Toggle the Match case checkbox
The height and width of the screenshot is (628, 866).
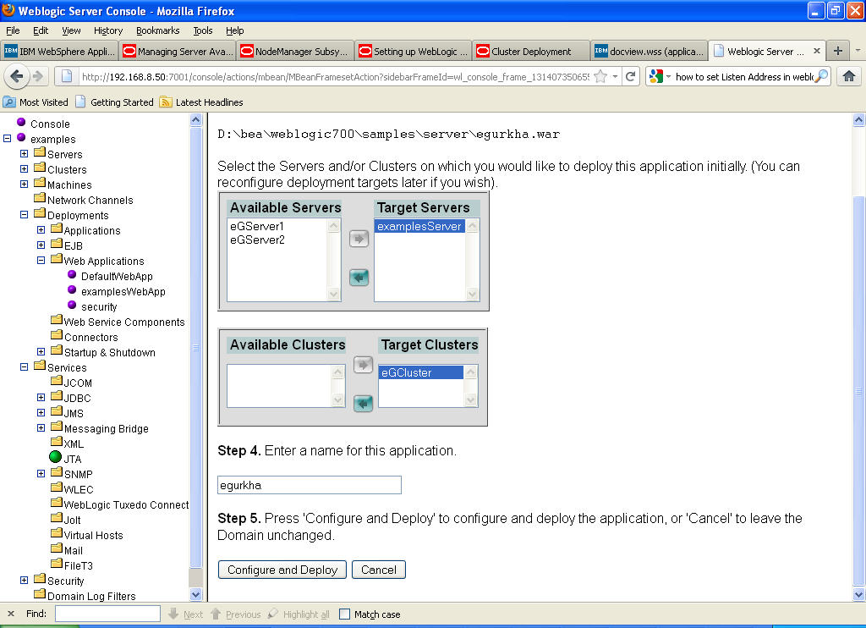point(345,614)
